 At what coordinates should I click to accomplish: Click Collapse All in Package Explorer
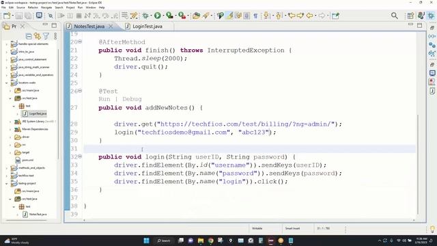(x=29, y=36)
